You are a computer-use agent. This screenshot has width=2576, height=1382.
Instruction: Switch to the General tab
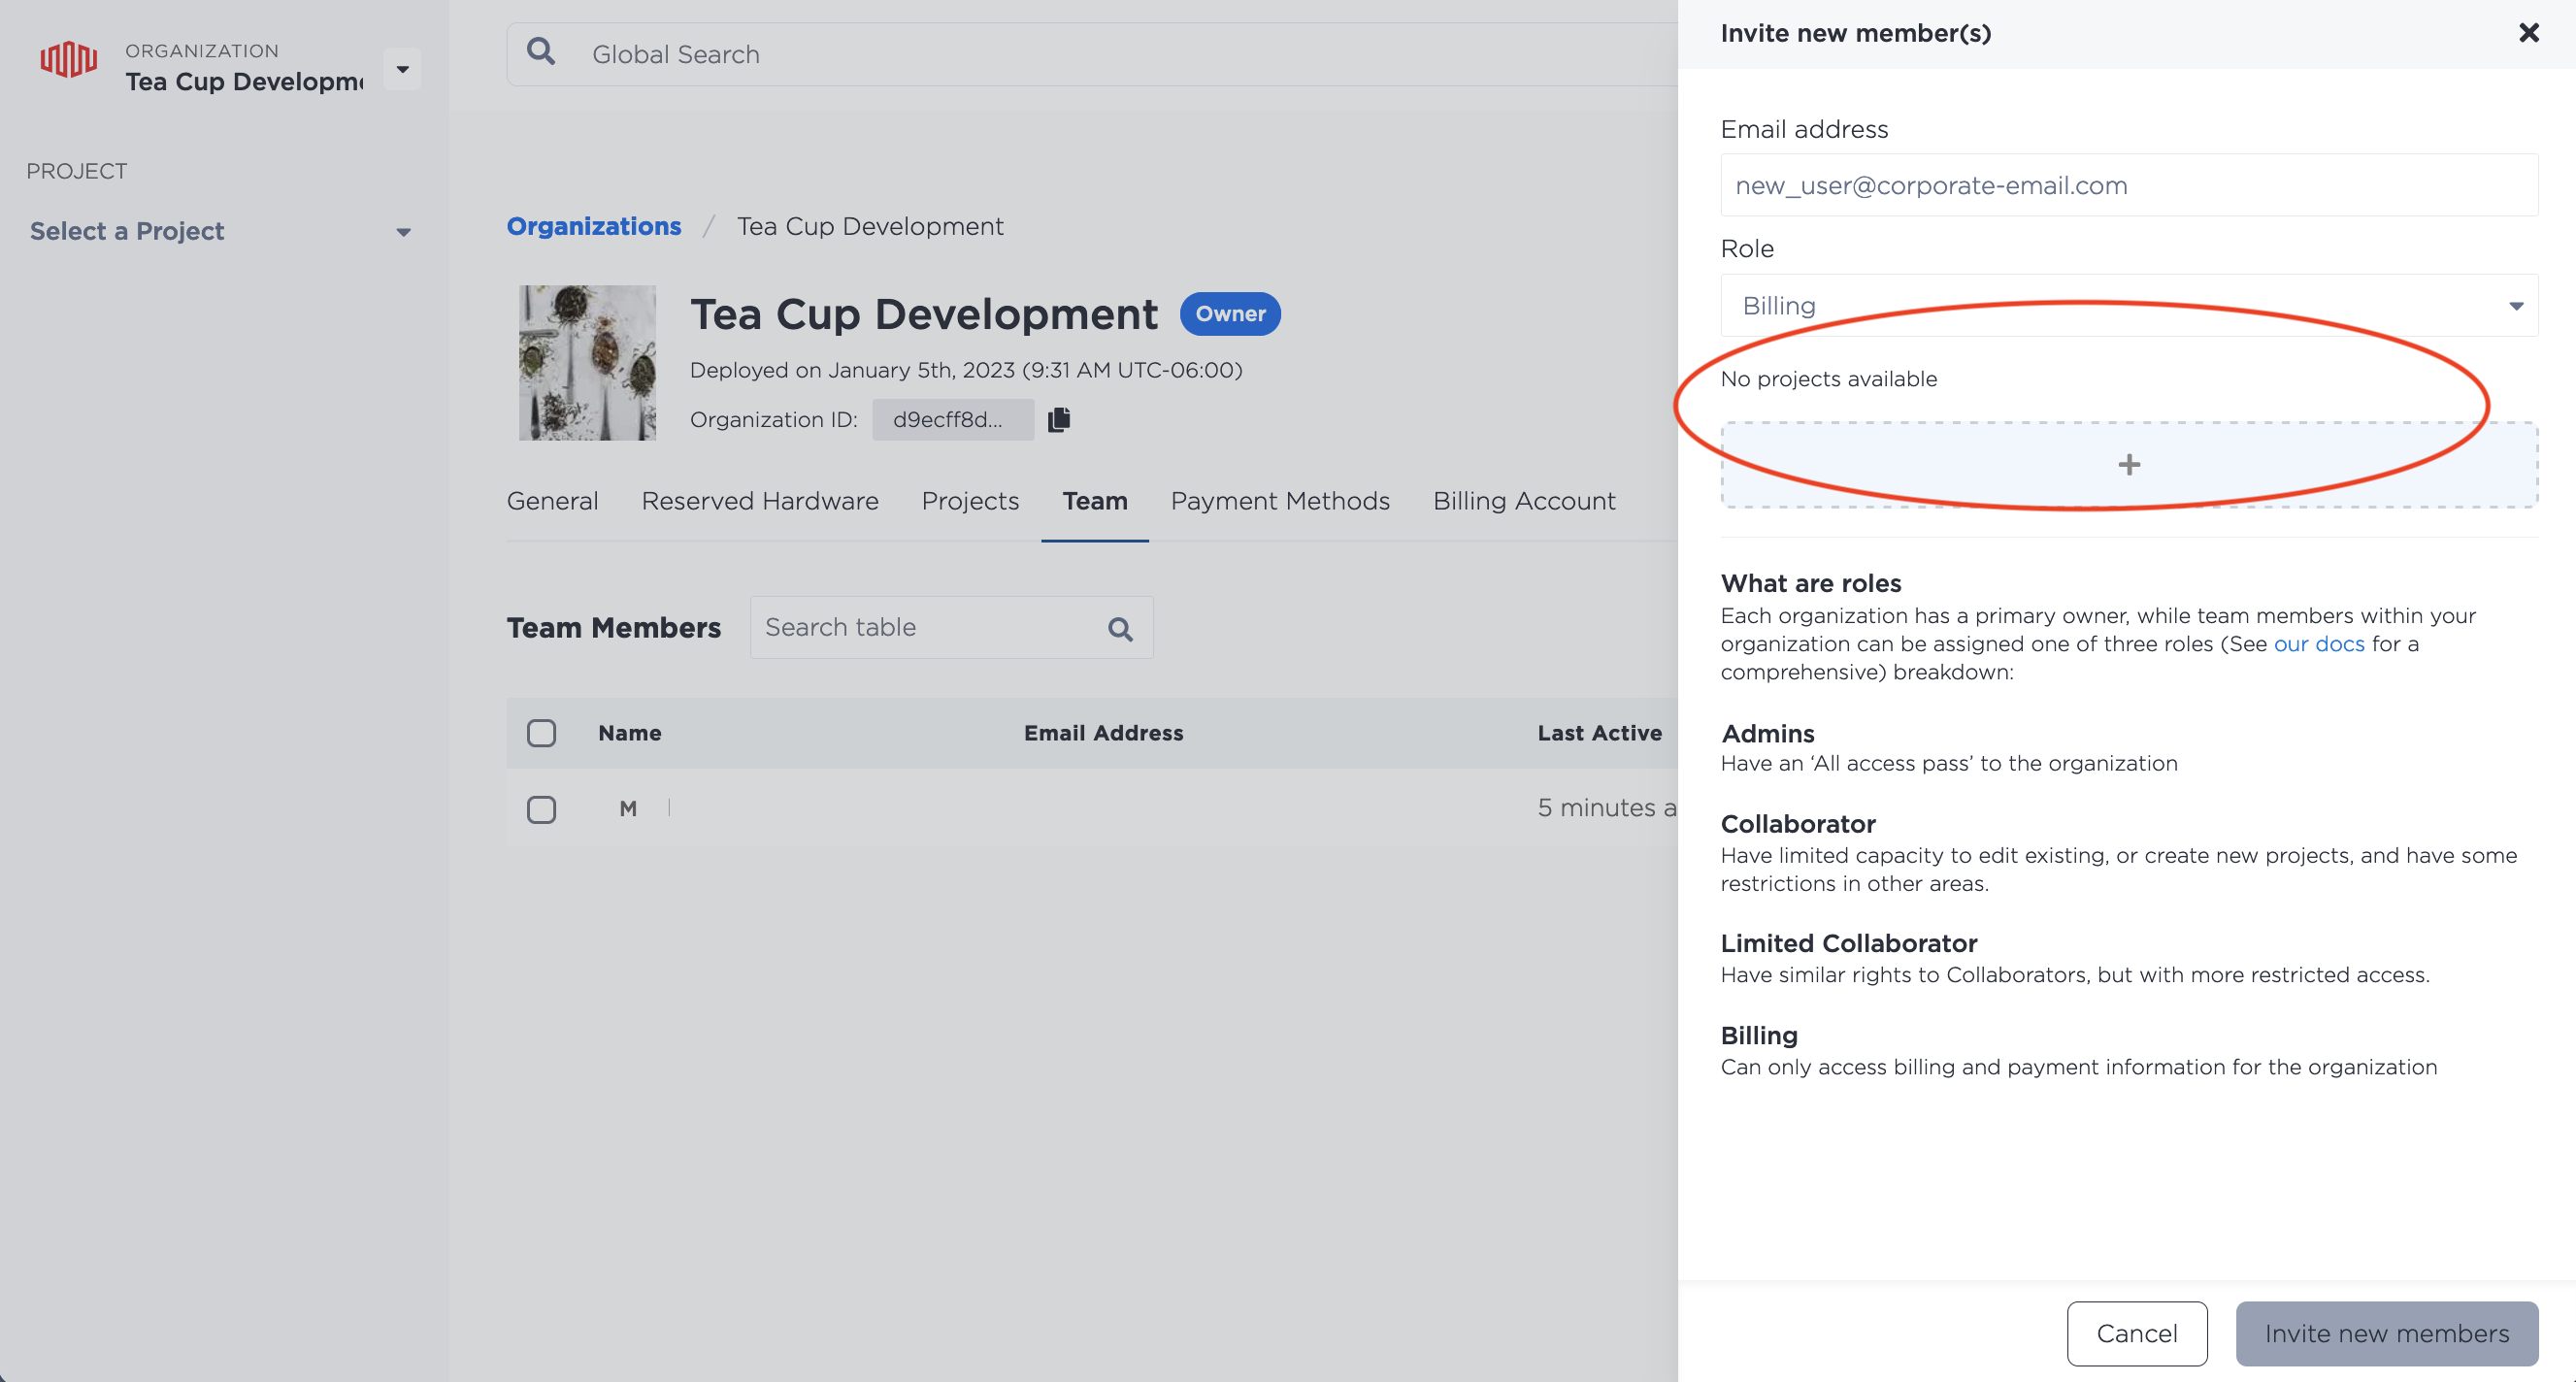[552, 501]
